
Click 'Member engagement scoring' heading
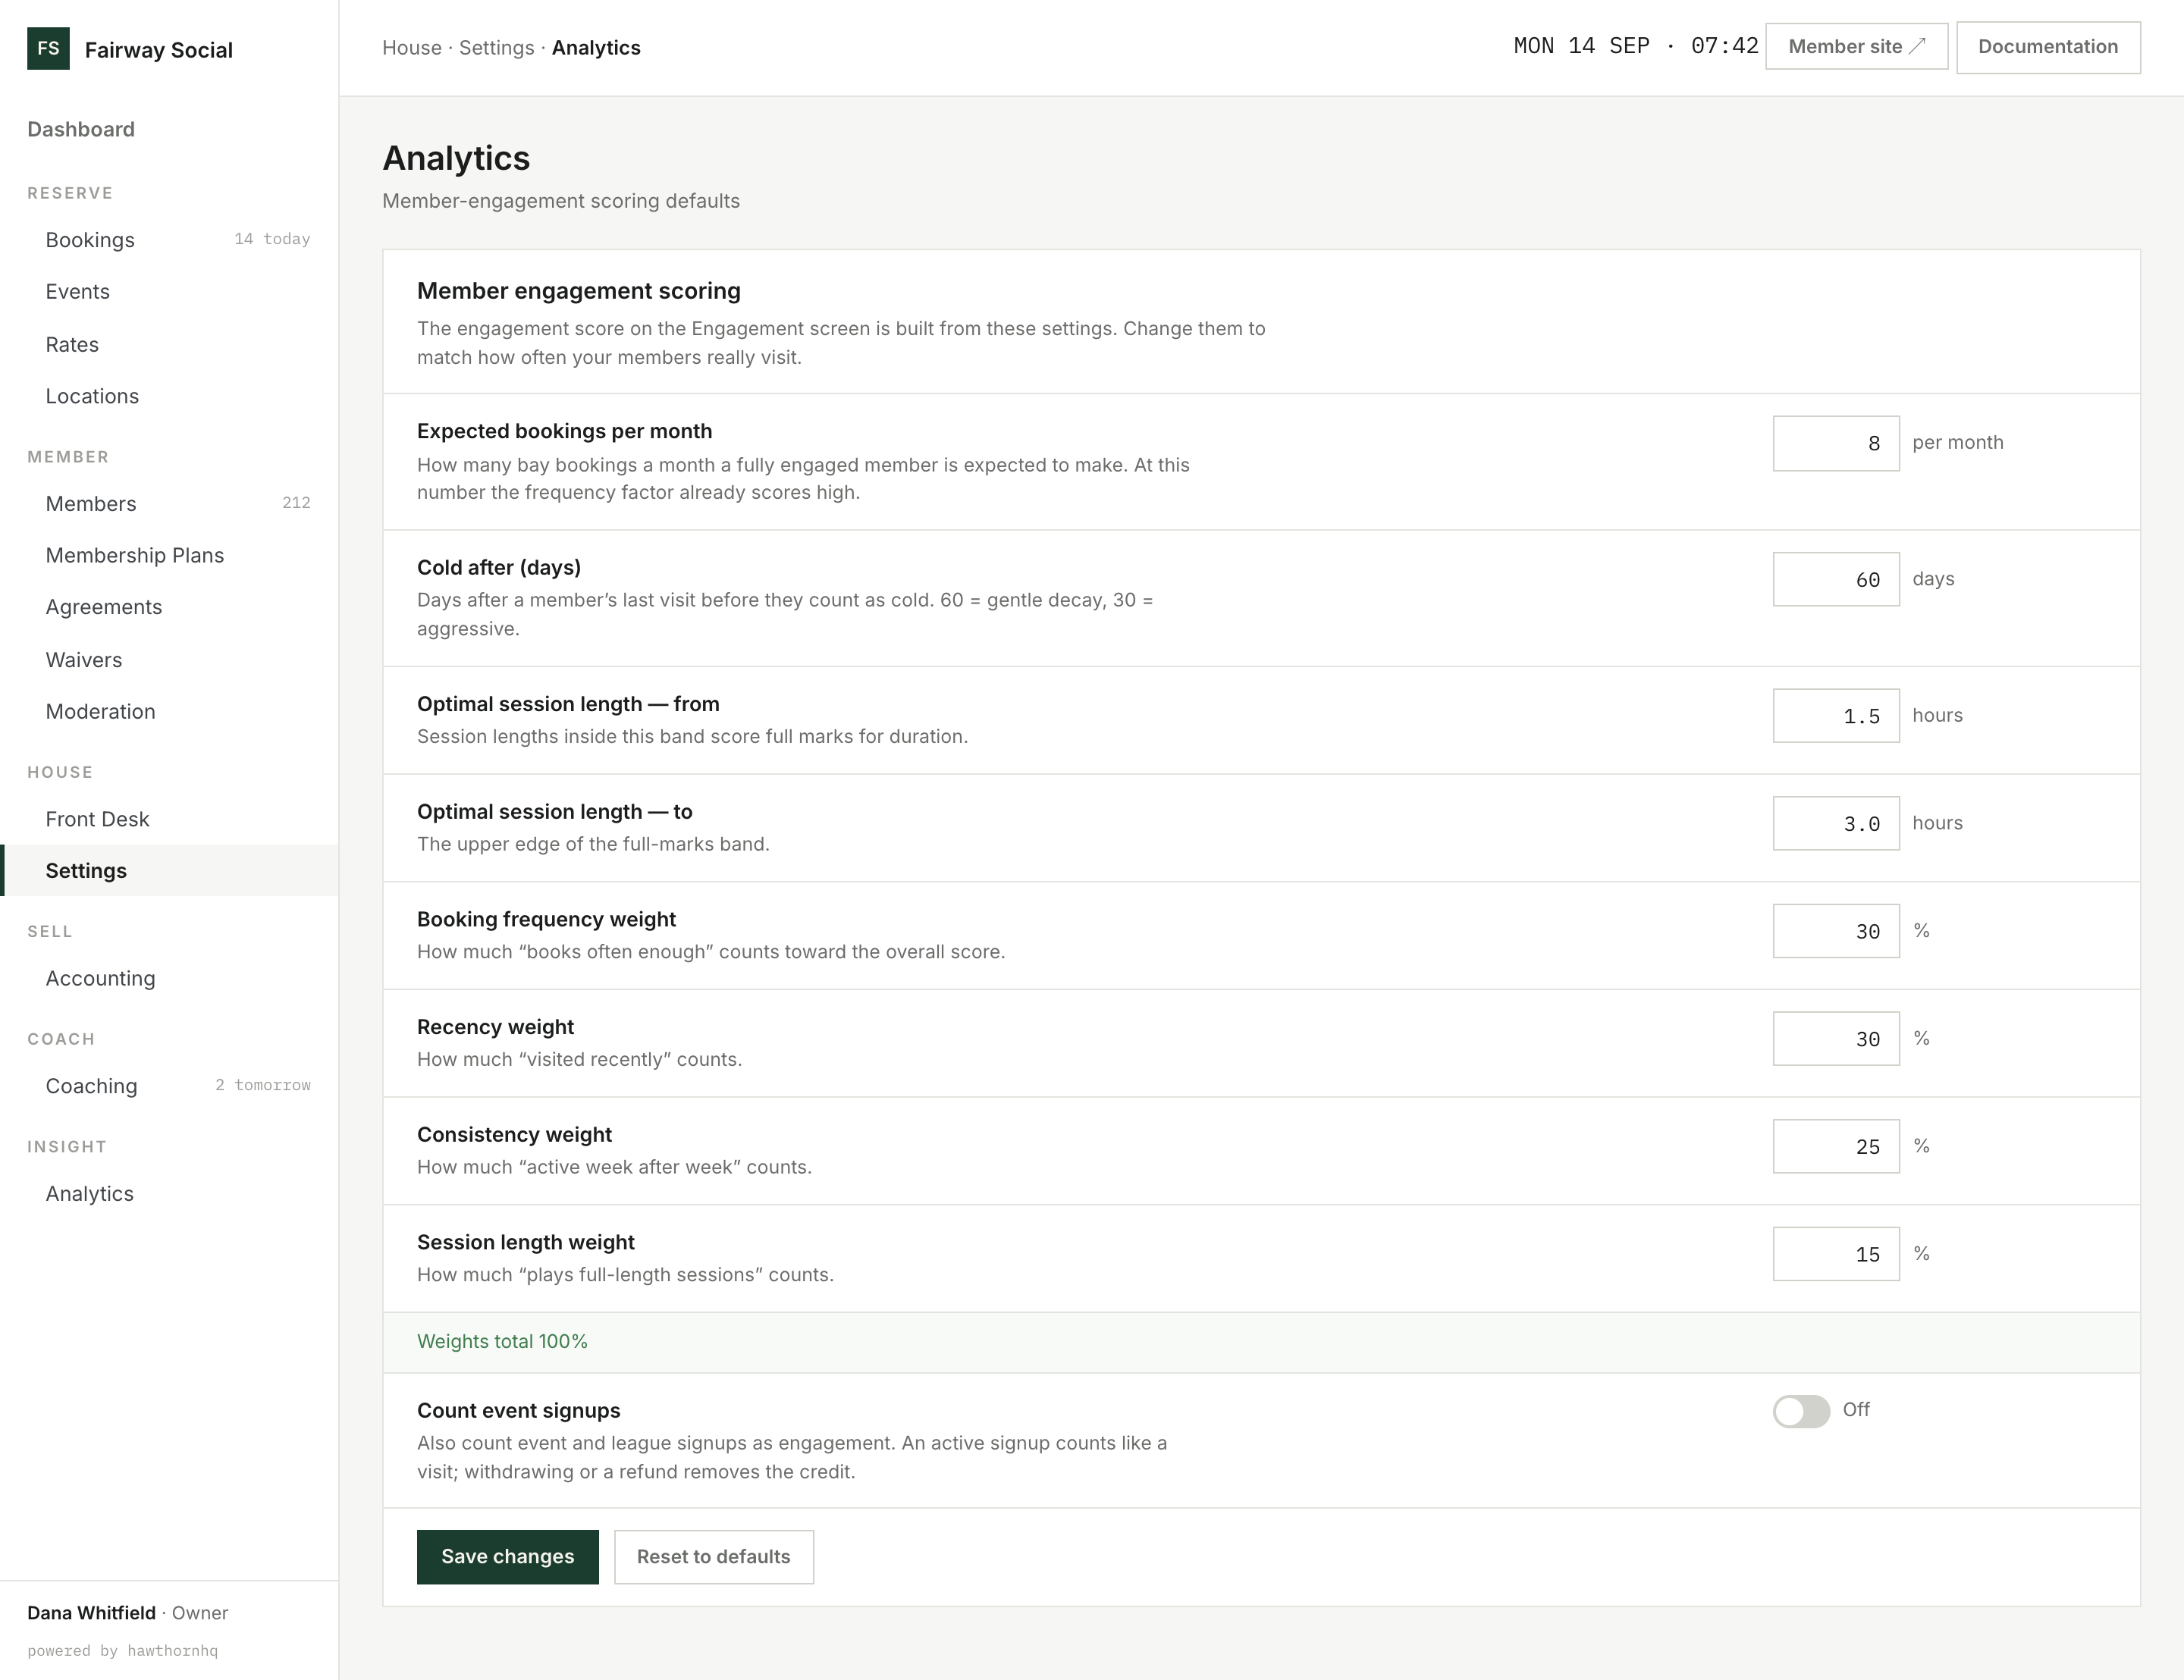tap(579, 291)
